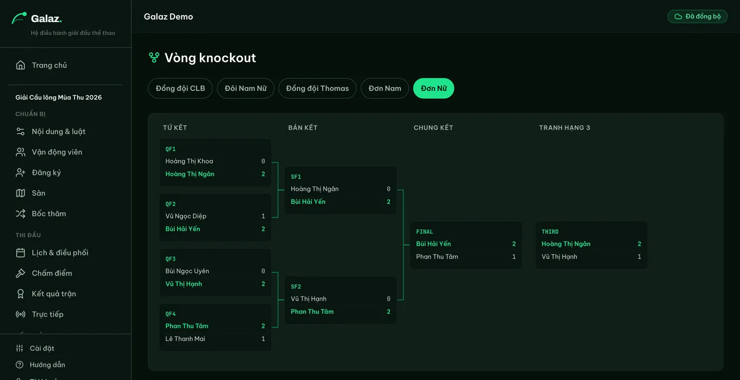Click the cloud icon in the sync badge
The width and height of the screenshot is (740, 380).
(x=678, y=16)
